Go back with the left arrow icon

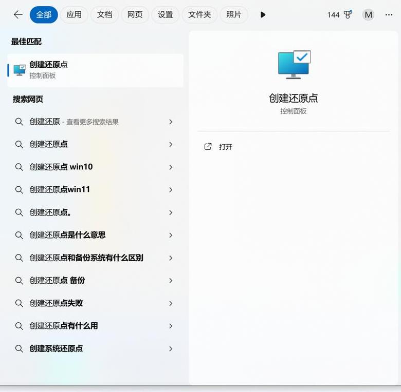18,15
